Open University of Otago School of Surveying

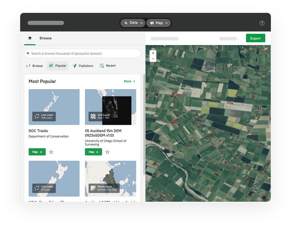pyautogui.click(x=106, y=143)
